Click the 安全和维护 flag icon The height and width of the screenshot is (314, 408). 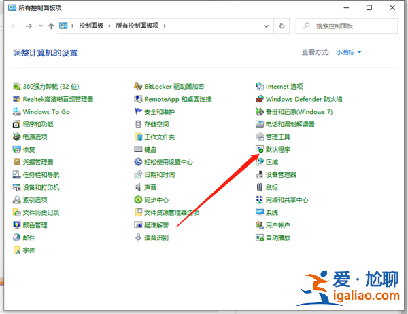138,112
